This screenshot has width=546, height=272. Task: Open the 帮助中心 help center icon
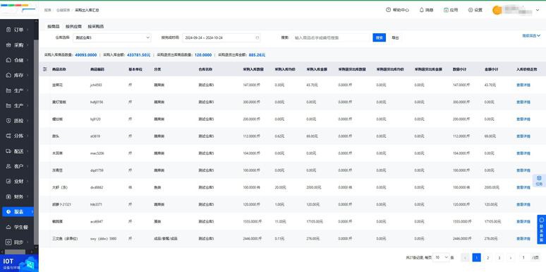(388, 10)
